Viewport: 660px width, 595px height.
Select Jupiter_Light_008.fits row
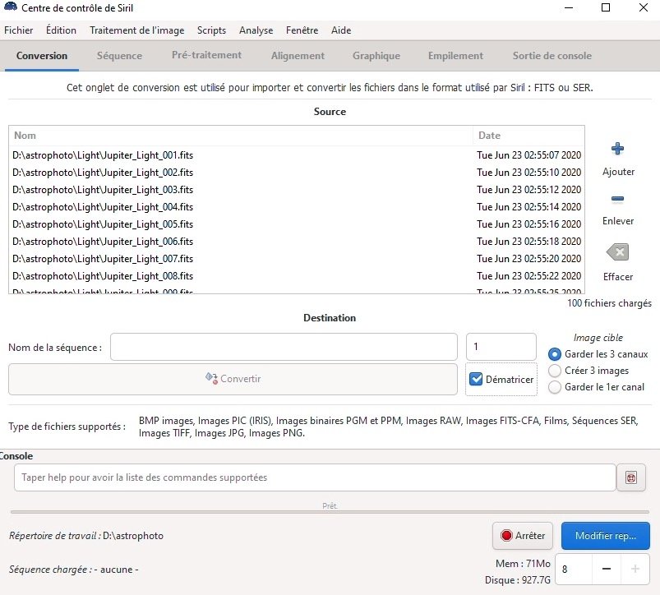click(x=297, y=276)
